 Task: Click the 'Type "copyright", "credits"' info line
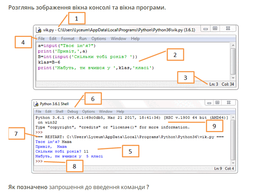coord(113,127)
